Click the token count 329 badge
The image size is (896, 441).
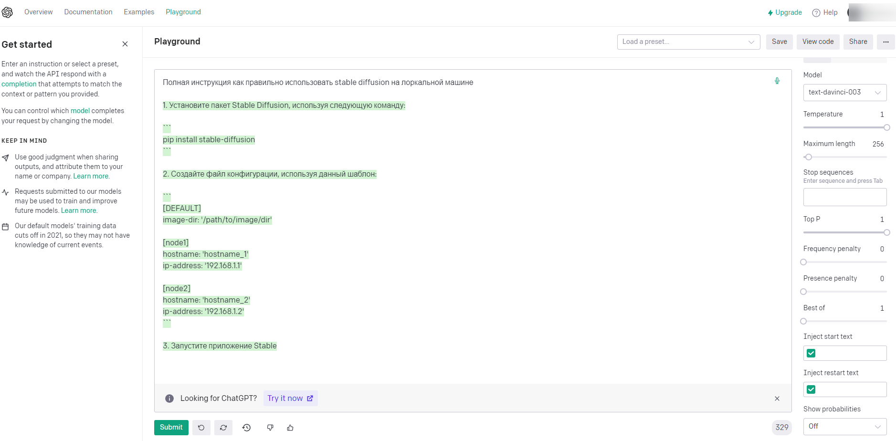click(782, 428)
